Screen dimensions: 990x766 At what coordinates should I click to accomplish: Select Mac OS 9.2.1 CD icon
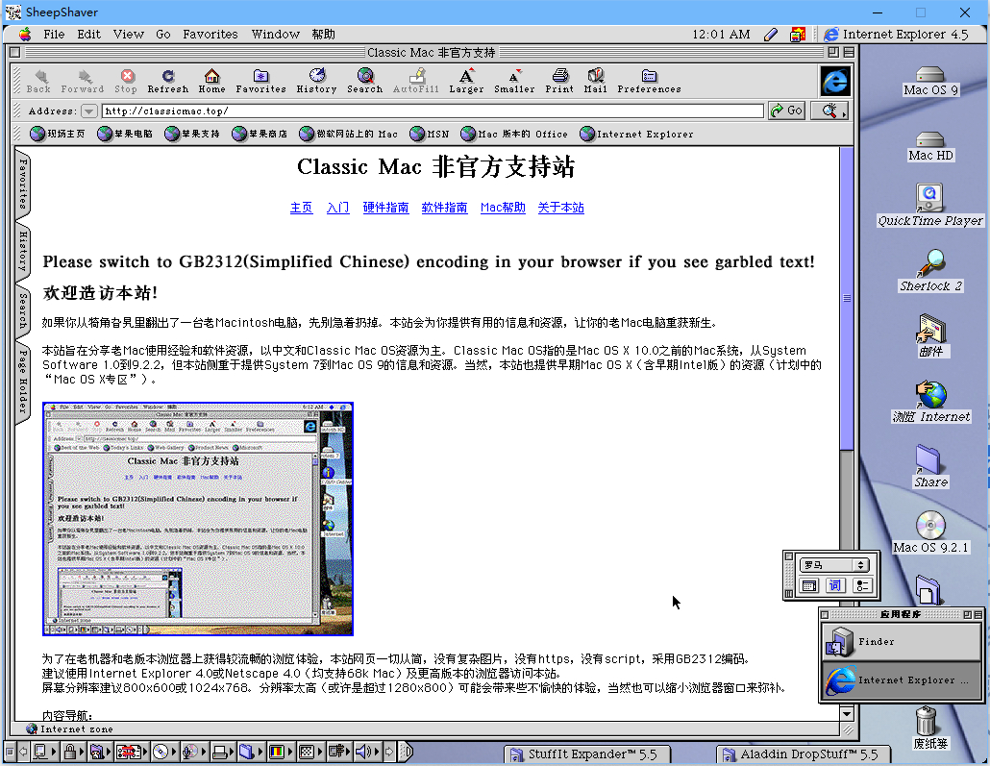pyautogui.click(x=930, y=532)
